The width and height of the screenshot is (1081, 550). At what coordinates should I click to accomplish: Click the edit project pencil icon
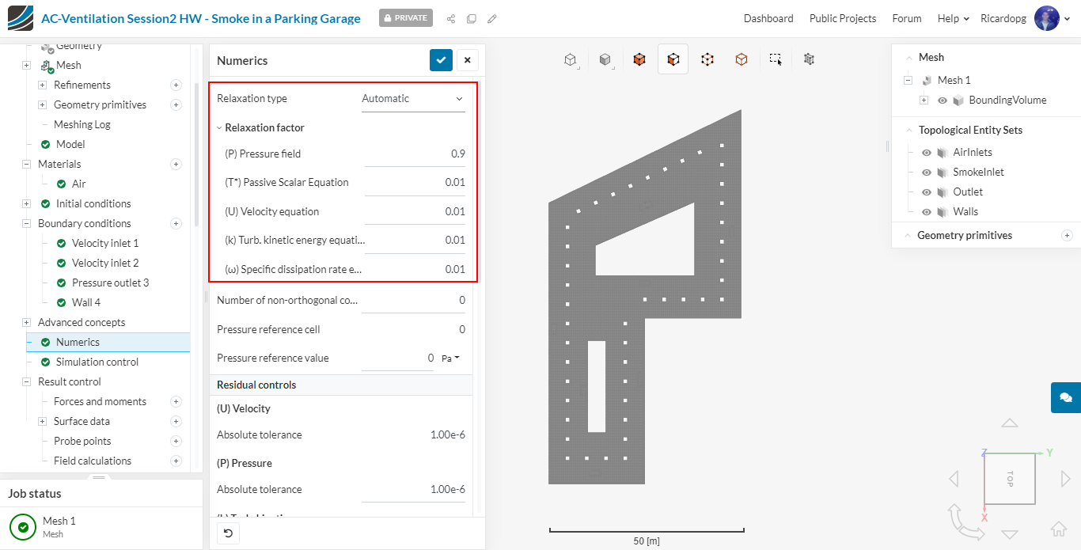point(492,18)
